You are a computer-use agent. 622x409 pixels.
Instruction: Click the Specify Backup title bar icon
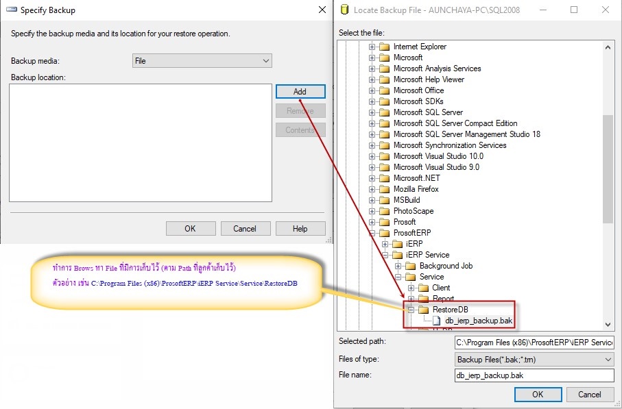click(12, 10)
